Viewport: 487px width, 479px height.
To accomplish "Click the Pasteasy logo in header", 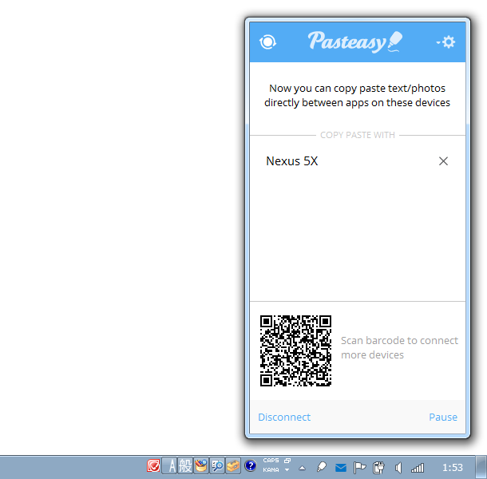I will coord(355,42).
